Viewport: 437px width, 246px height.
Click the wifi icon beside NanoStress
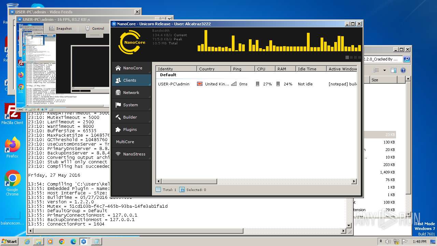[x=118, y=154]
